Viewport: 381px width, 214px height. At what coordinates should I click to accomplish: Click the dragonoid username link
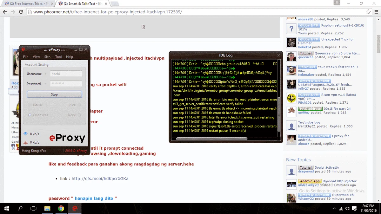coord(306,171)
